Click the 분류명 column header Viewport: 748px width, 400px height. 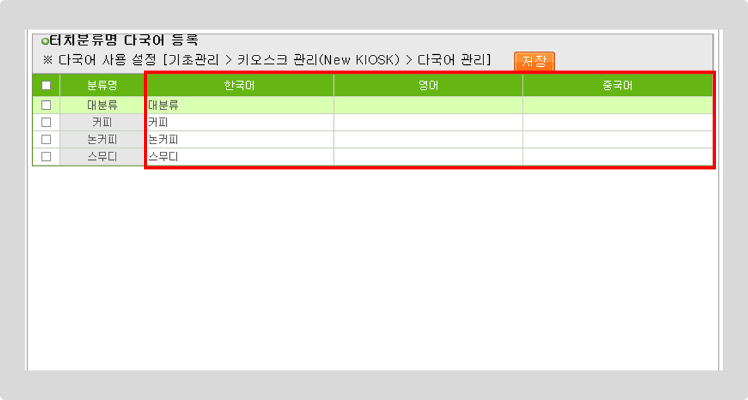(102, 86)
